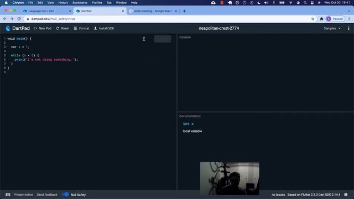Toggle the Null Safety switch
The width and height of the screenshot is (354, 199).
tap(65, 195)
